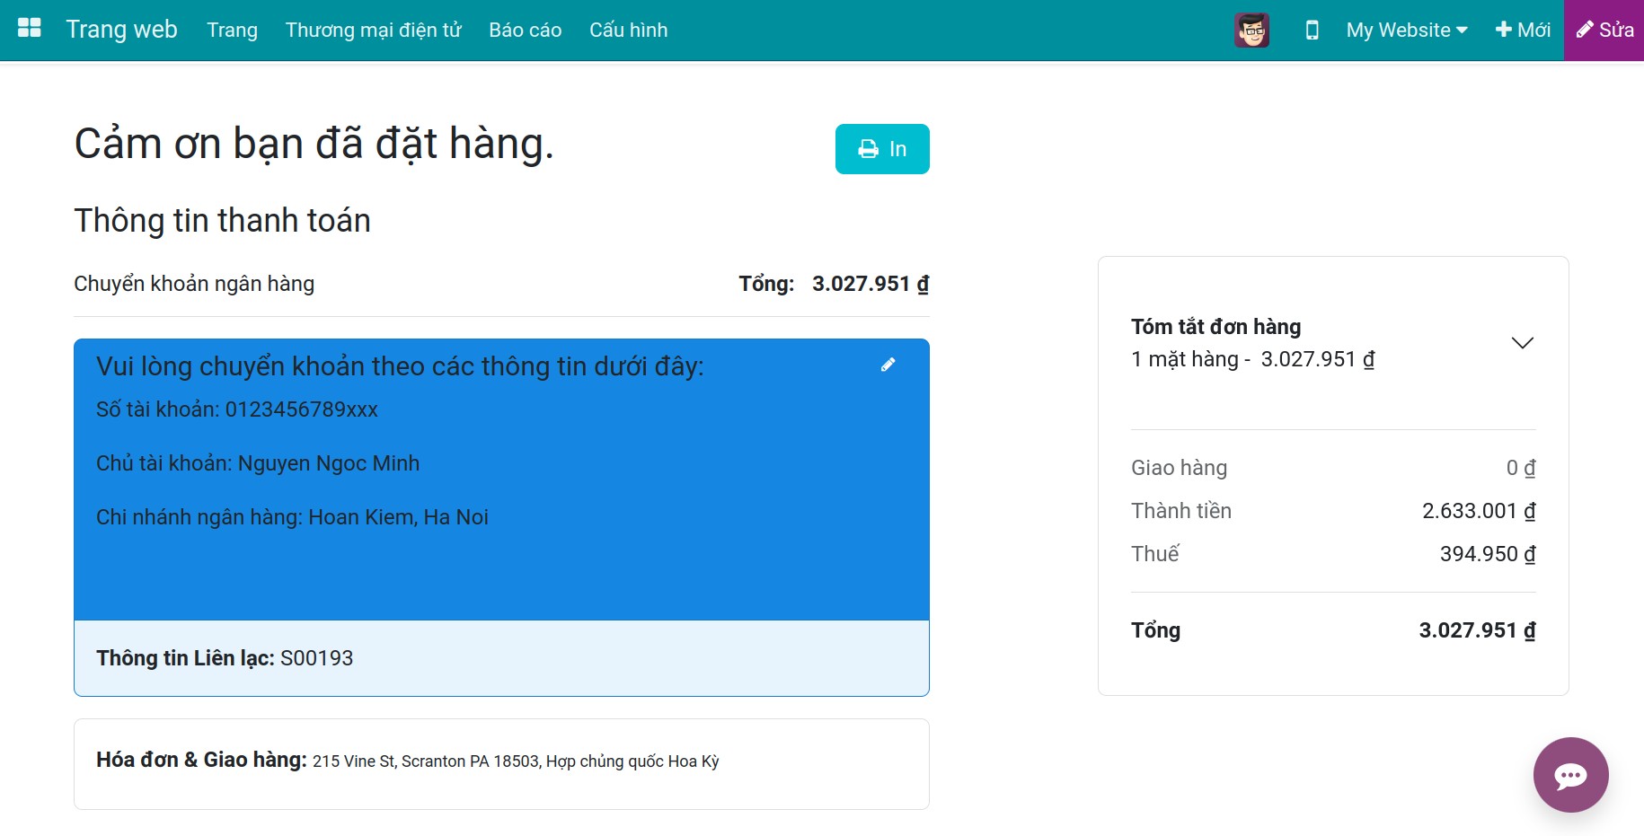Open the live chat bubble button

click(x=1570, y=775)
